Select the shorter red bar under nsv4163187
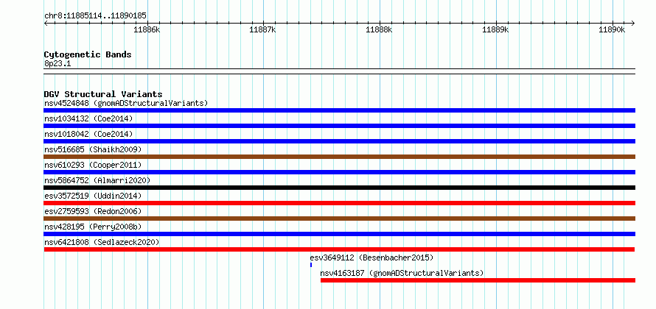The image size is (656, 309). pos(478,280)
